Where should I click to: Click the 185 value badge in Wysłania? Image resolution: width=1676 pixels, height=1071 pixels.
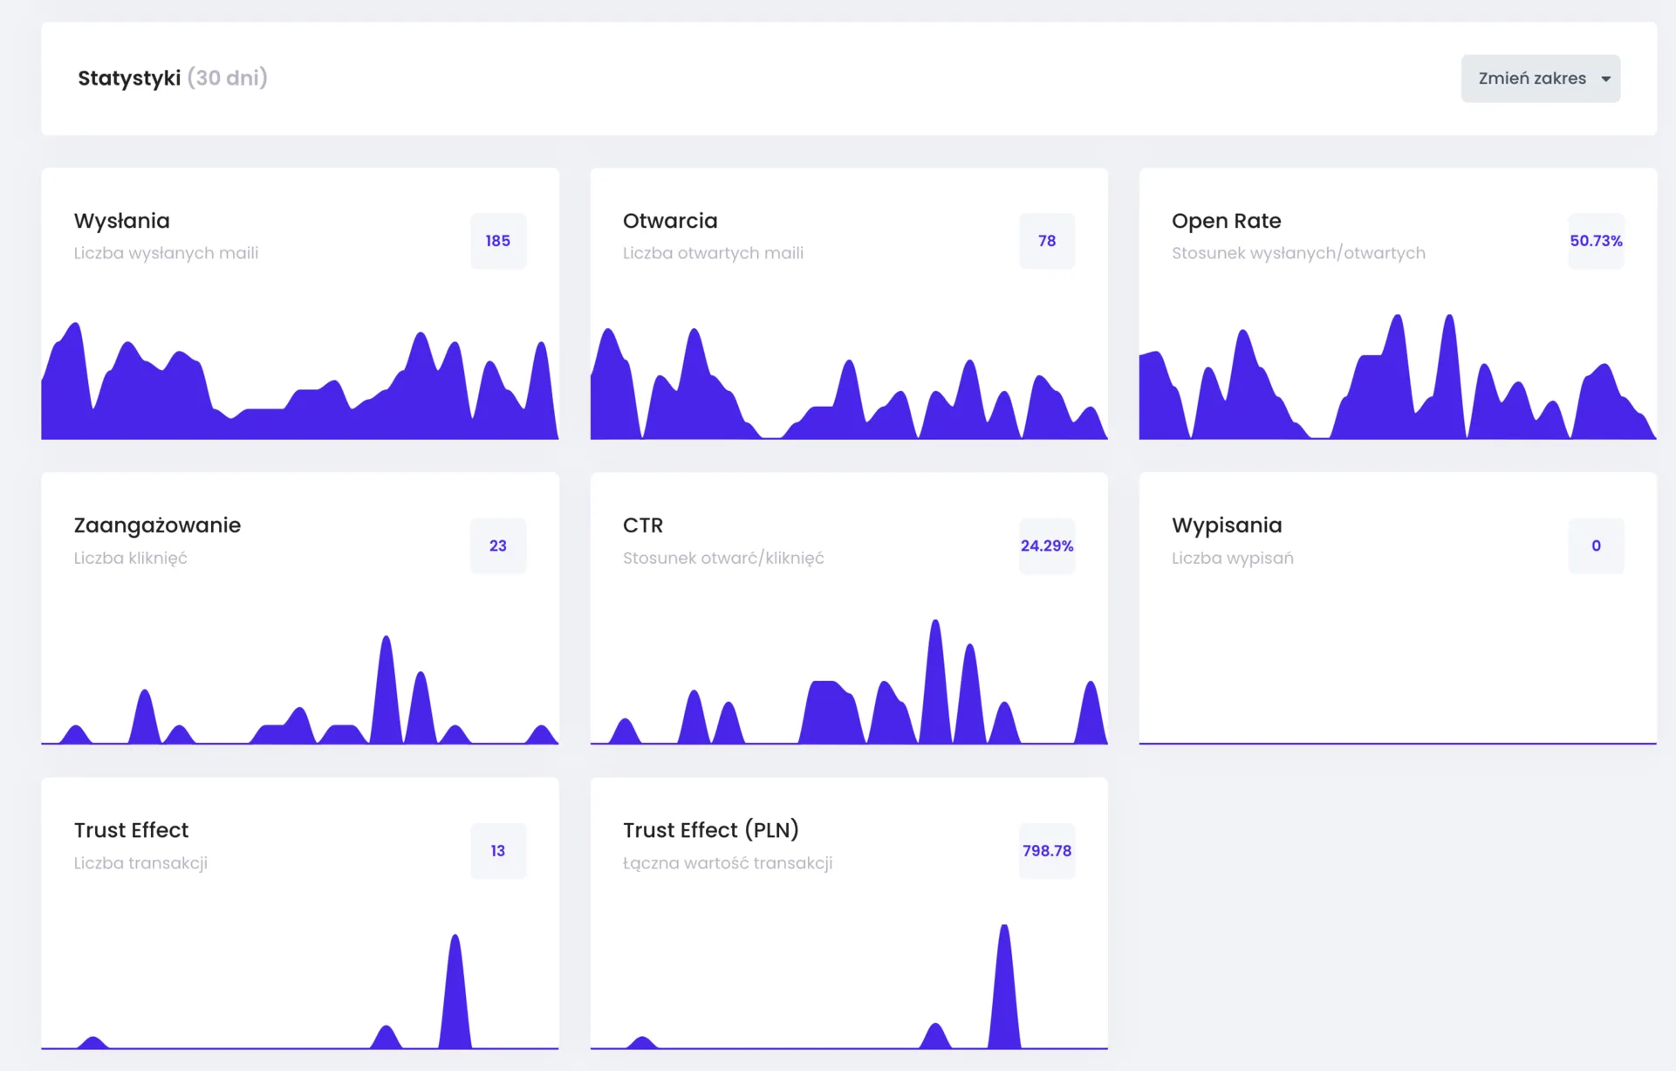tap(498, 241)
